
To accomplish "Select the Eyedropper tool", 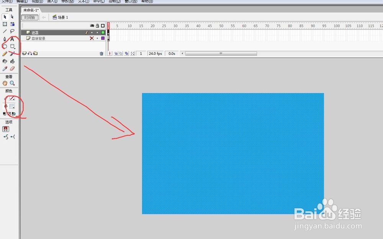I will tap(5, 68).
